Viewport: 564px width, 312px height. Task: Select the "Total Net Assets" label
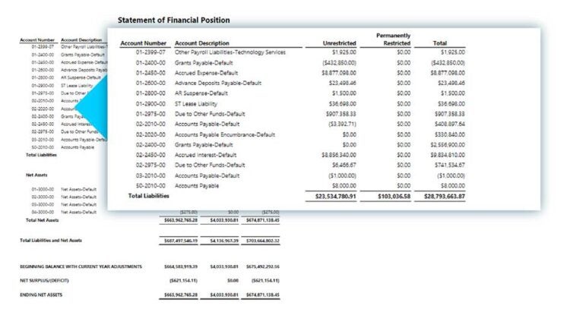42,220
